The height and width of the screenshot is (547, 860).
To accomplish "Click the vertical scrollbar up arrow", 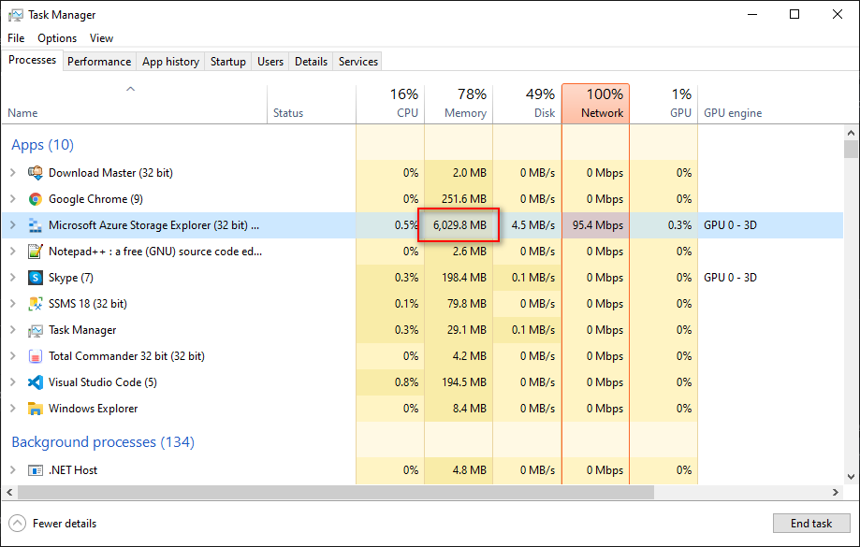I will click(x=851, y=133).
